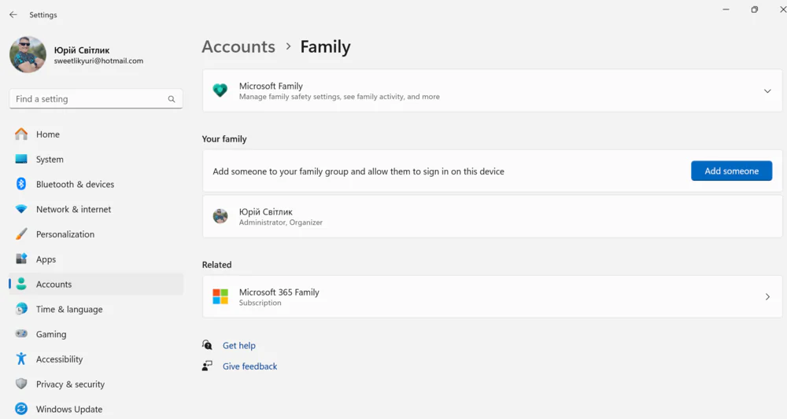Select the Administrator, Organizer text
This screenshot has width=787, height=419.
(281, 222)
